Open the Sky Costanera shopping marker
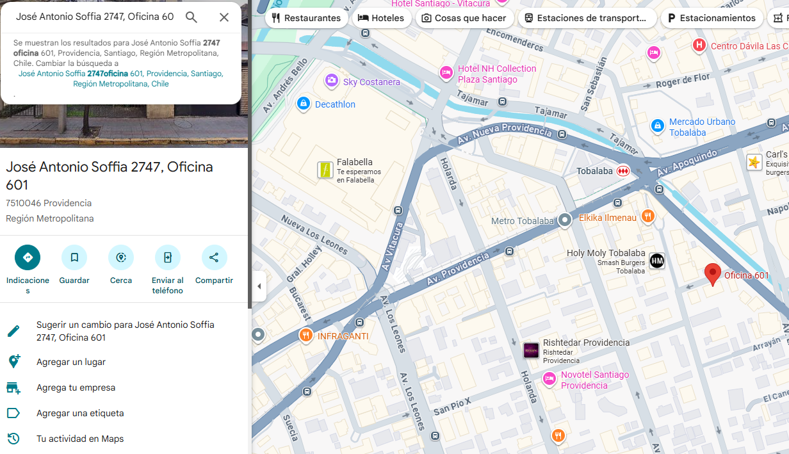Screen dimensions: 789x454 332,81
